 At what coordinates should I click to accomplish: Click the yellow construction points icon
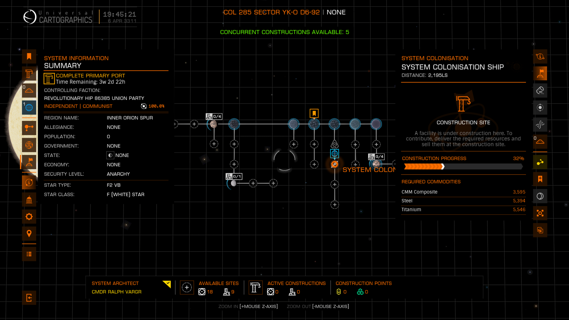339,292
